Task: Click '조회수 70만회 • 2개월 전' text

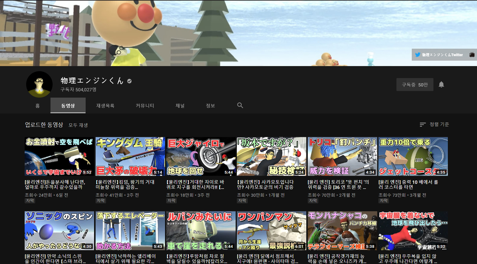Action: click(332, 195)
